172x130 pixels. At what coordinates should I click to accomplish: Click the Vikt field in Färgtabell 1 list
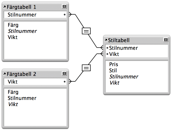tap(13, 37)
